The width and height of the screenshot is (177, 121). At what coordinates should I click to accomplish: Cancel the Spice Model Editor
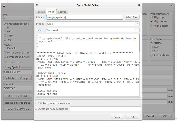coord(117,117)
